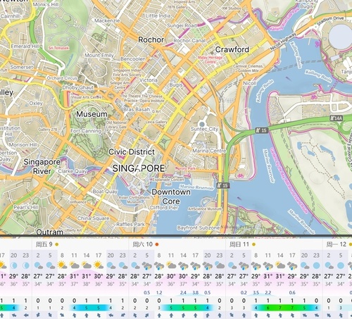
Task: Click the wind arrow at 周六 10, 5:00
Action: 147,315
